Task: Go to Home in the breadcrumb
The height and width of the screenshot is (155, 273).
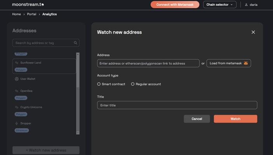Action: point(17,14)
